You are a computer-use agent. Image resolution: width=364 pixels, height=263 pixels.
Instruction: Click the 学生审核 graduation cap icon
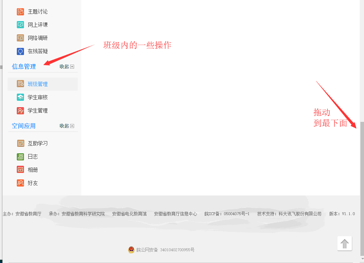[20, 97]
